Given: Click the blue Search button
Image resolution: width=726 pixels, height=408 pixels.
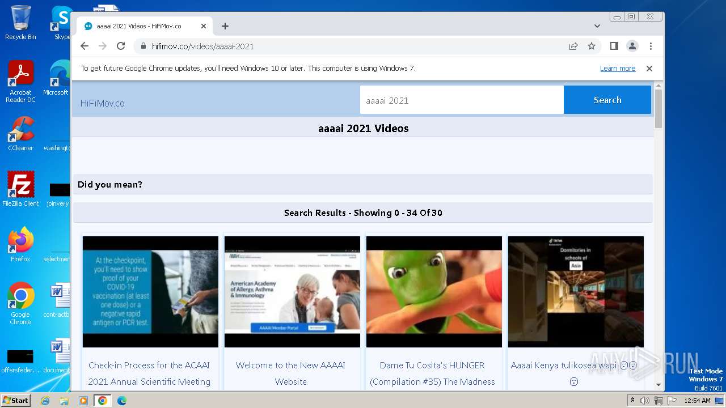Looking at the screenshot, I should tap(607, 100).
